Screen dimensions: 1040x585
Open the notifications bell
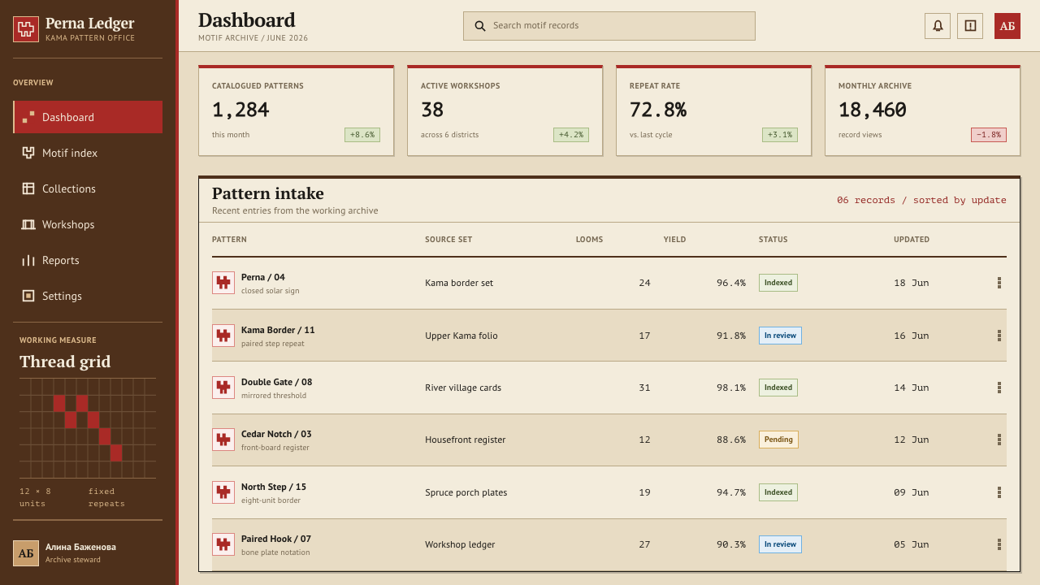pyautogui.click(x=938, y=26)
